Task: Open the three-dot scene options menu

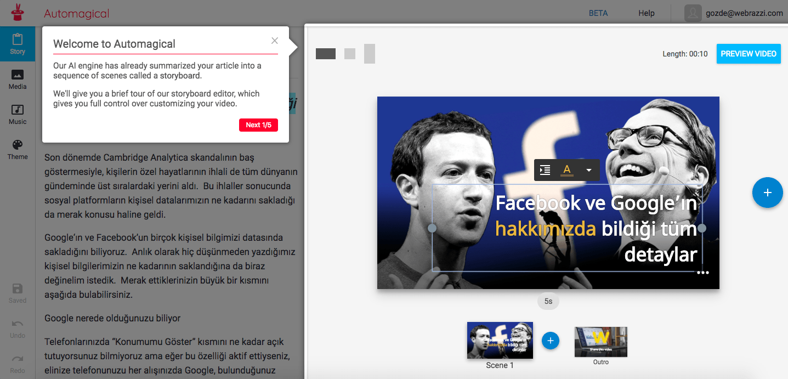Action: 702,273
